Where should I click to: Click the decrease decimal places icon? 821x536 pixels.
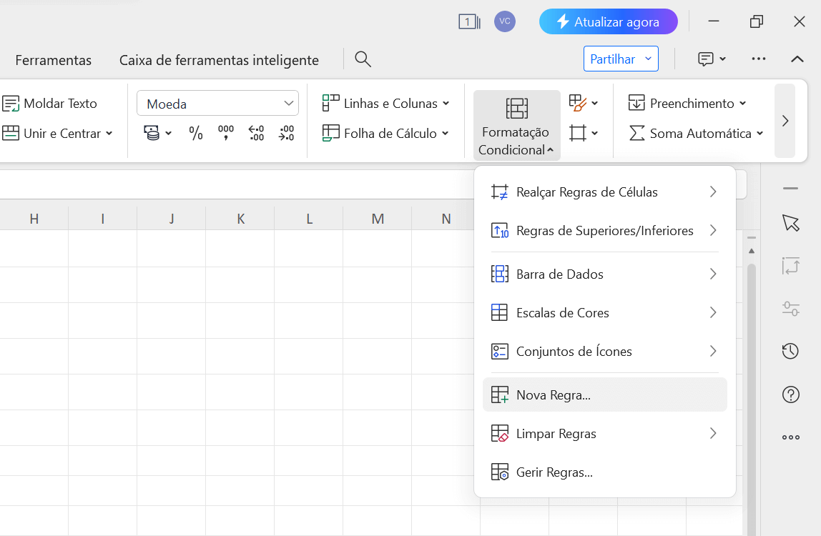pos(286,133)
